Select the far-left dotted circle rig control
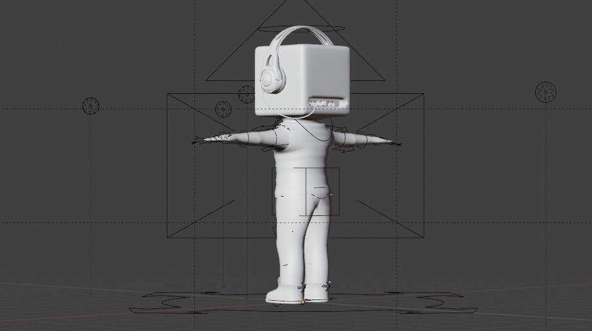The image size is (592, 331). 91,106
